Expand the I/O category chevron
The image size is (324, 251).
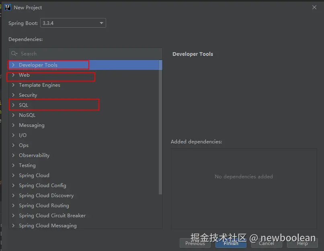[x=13, y=135]
